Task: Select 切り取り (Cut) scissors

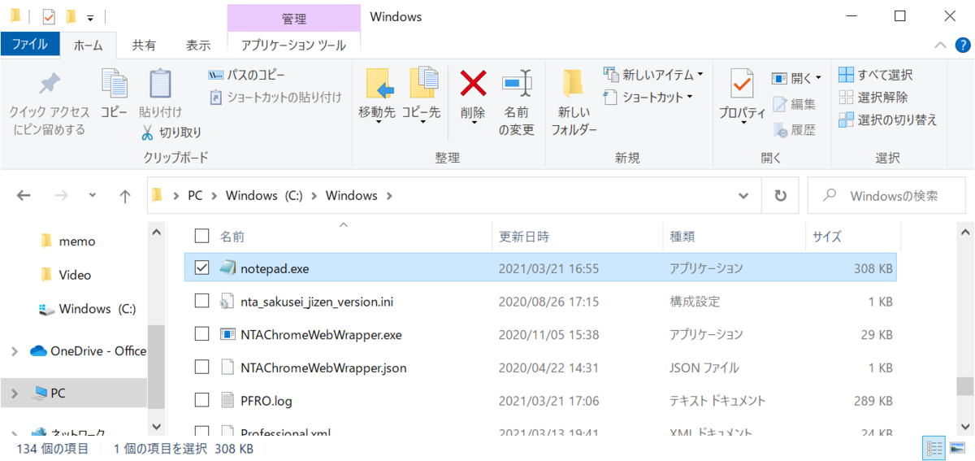Action: point(171,132)
